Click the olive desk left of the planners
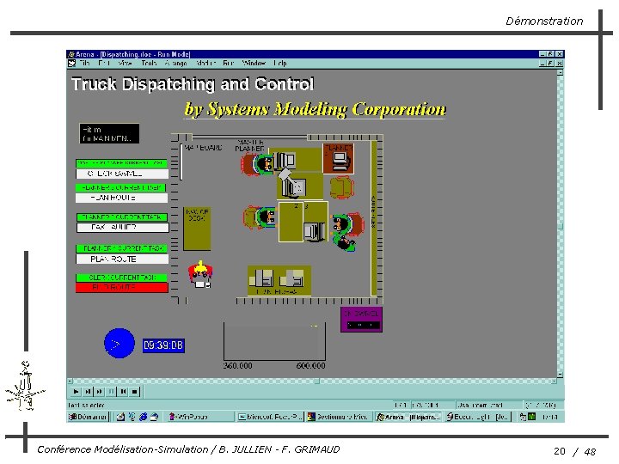 [x=197, y=229]
